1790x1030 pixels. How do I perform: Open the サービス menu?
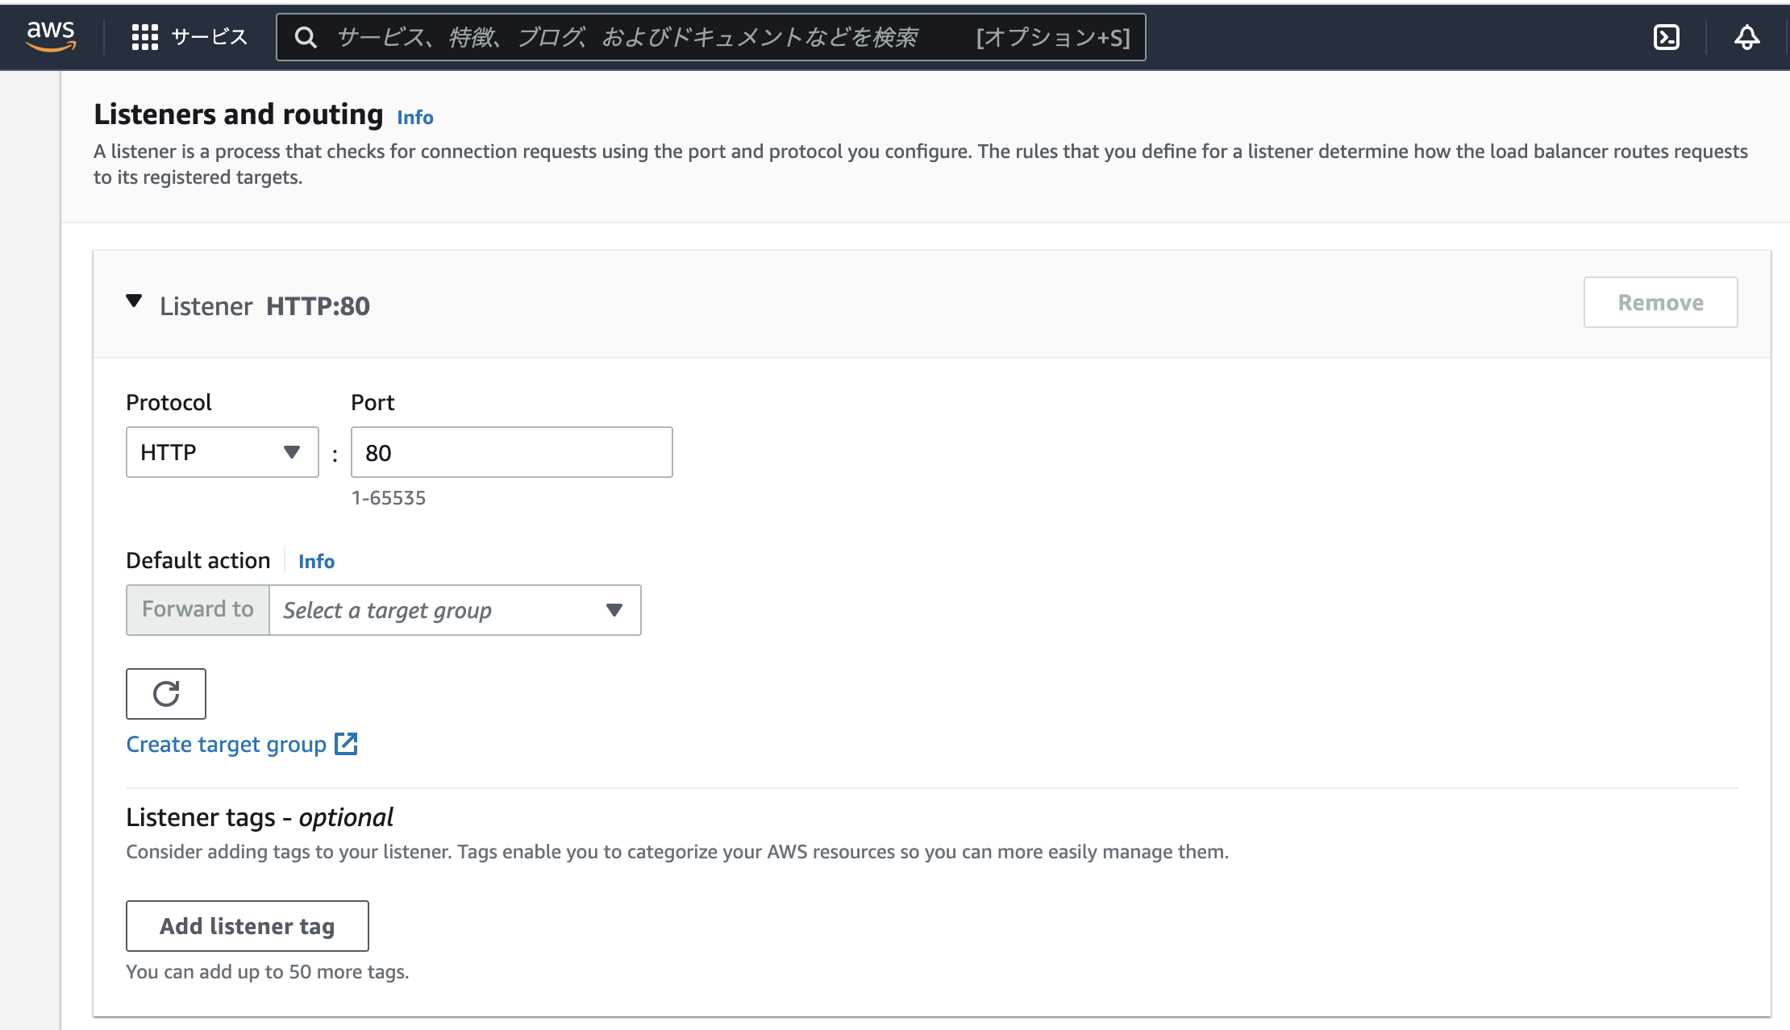[209, 37]
